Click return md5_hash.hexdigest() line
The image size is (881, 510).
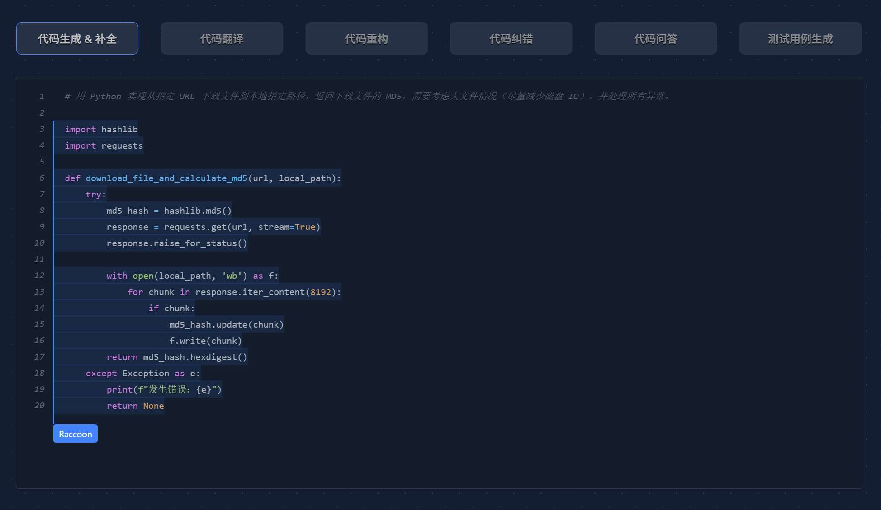coord(177,357)
